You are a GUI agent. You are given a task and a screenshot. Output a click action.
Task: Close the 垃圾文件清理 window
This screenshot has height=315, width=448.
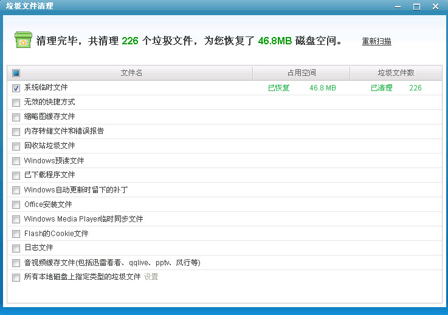tap(435, 6)
